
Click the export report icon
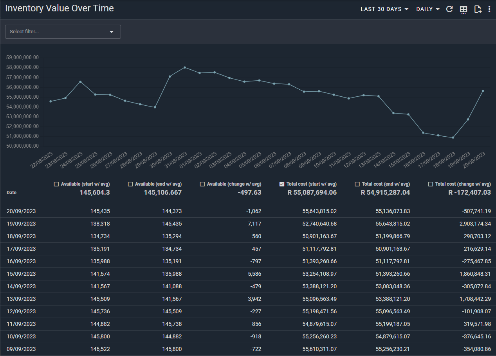pos(477,9)
